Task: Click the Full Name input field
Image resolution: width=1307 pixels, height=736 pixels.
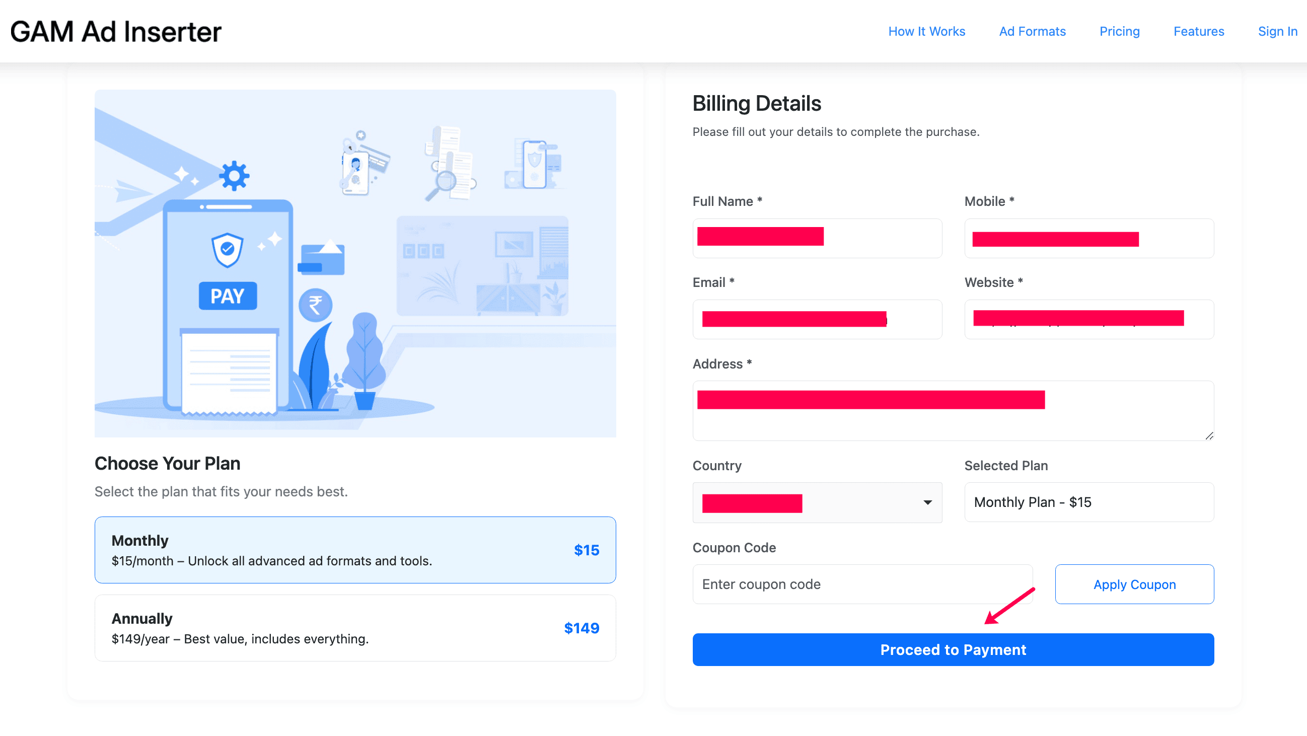Action: tap(818, 239)
